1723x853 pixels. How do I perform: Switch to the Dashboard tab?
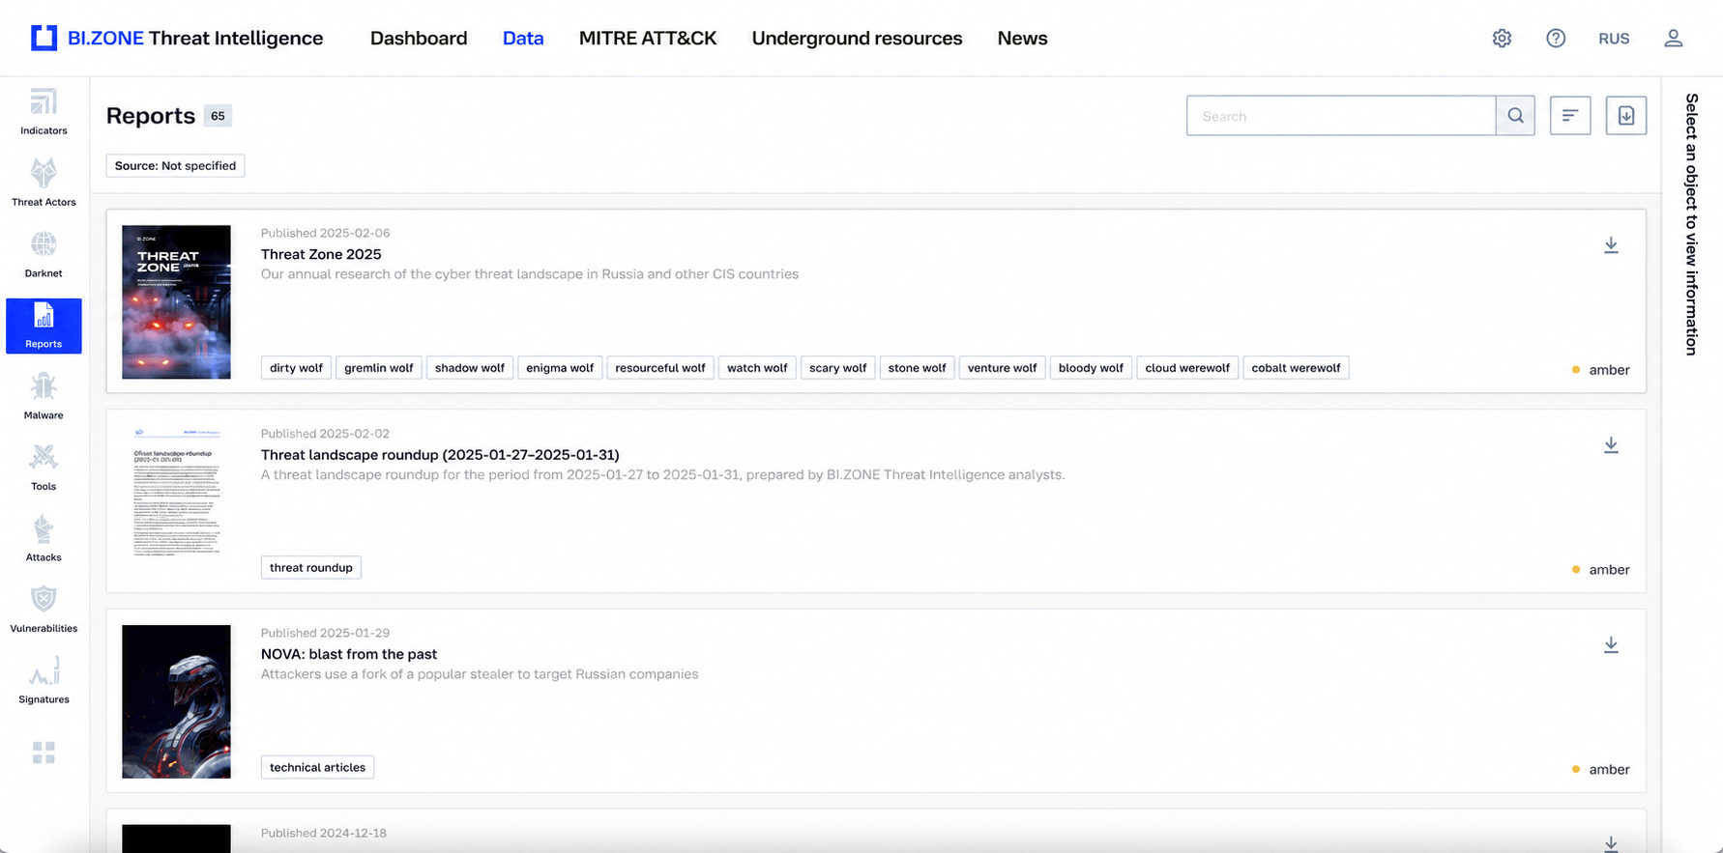[x=419, y=39]
